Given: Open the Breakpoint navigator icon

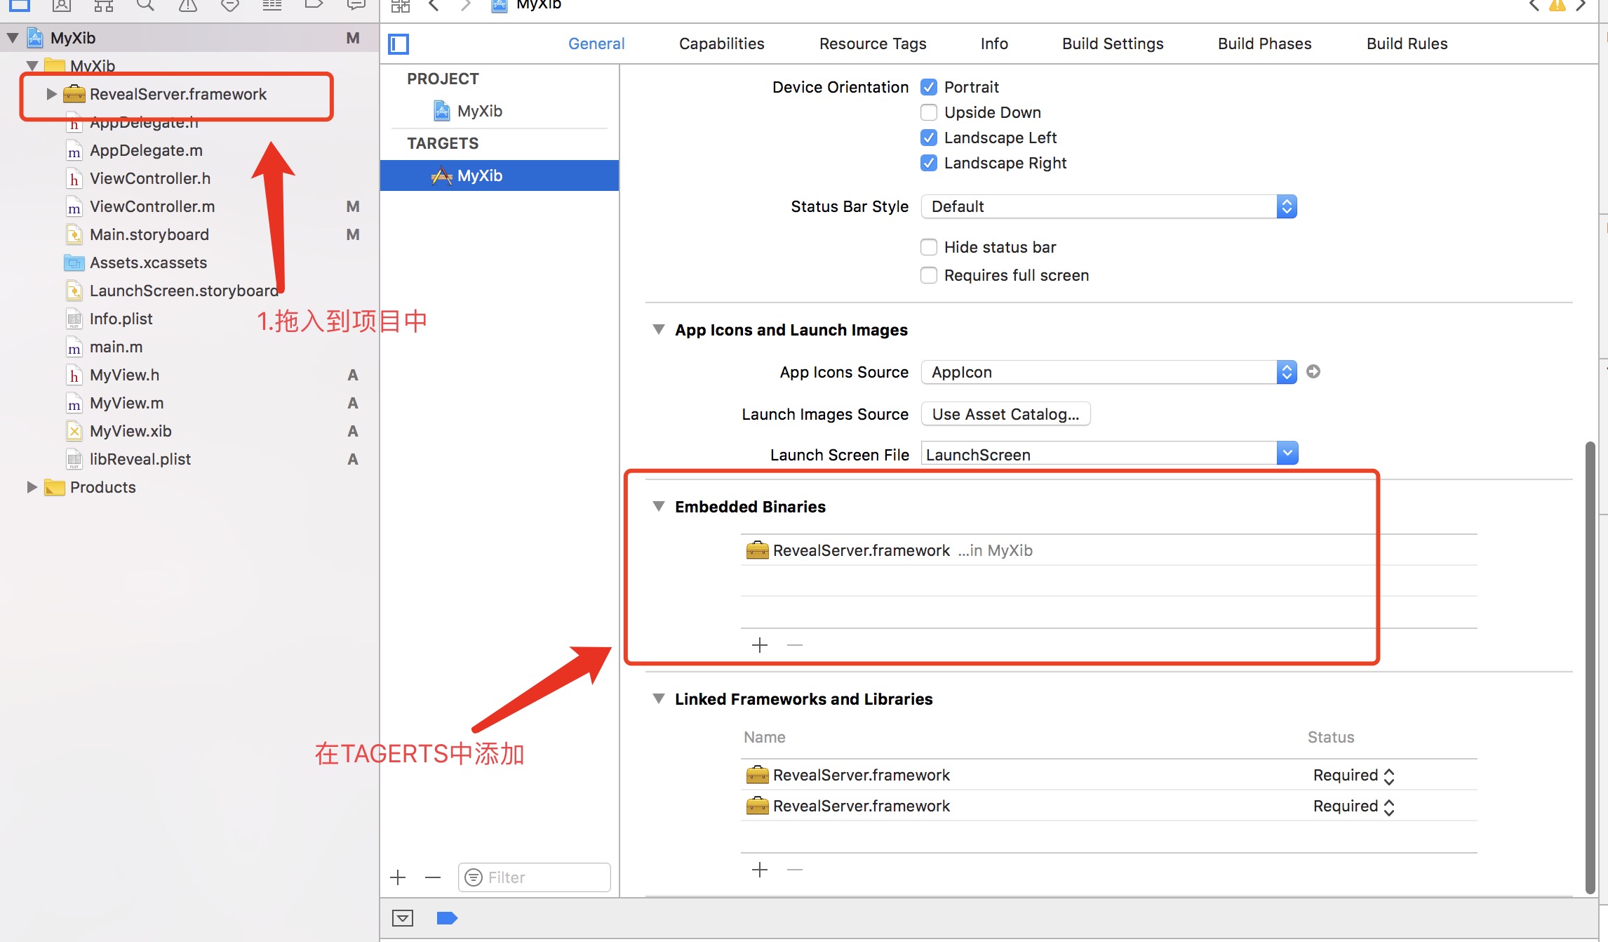Looking at the screenshot, I should (x=314, y=6).
